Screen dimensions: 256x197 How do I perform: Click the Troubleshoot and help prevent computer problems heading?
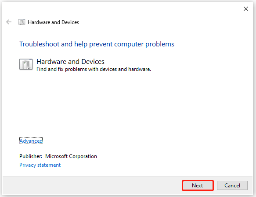point(97,44)
